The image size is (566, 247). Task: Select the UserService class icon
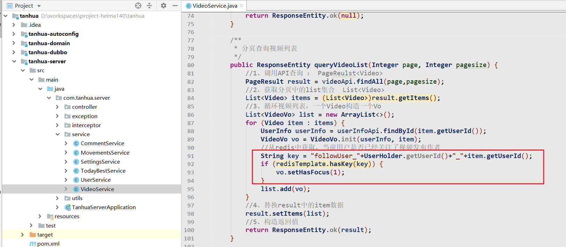pyautogui.click(x=76, y=180)
